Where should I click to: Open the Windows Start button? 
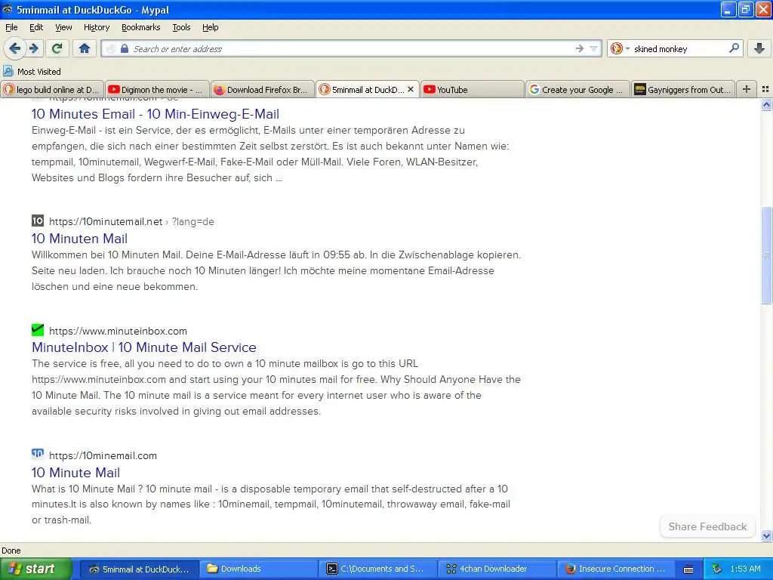[35, 569]
